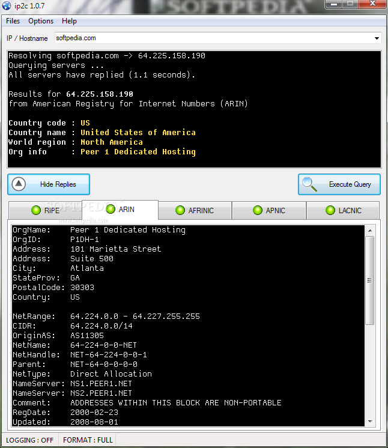388x448 pixels.
Task: Click the FORMAT : FULL status entry
Action: click(x=88, y=440)
